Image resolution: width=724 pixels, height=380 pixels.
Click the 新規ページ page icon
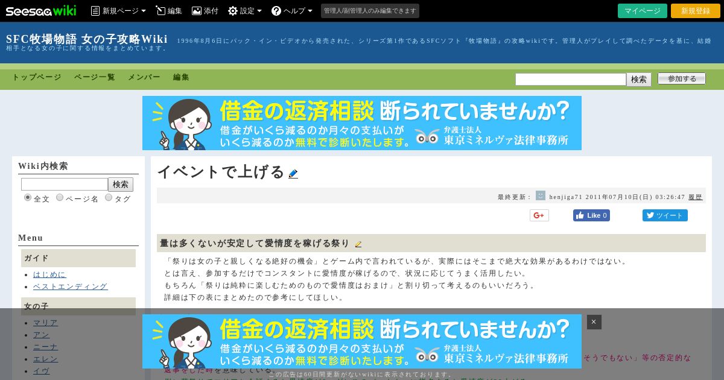point(95,11)
